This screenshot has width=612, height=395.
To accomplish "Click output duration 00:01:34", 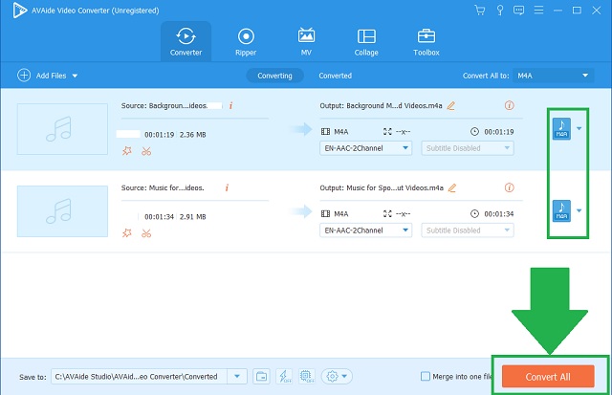I will [x=499, y=214].
